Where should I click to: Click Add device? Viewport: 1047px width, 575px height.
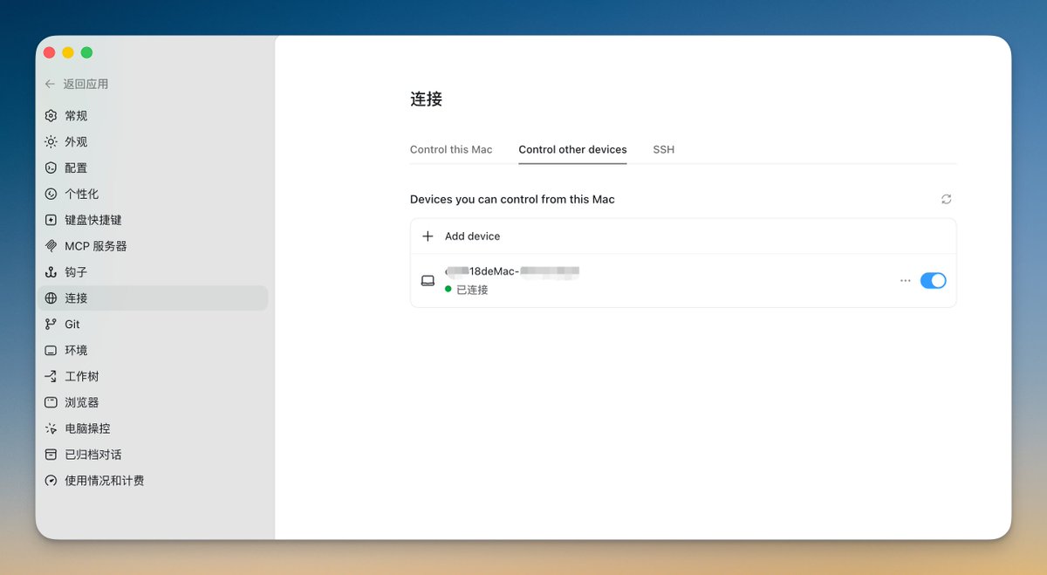(683, 236)
